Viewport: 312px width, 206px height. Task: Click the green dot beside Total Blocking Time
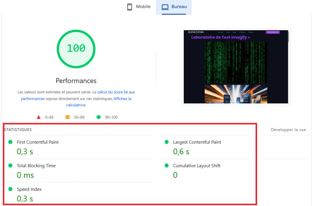click(10, 166)
